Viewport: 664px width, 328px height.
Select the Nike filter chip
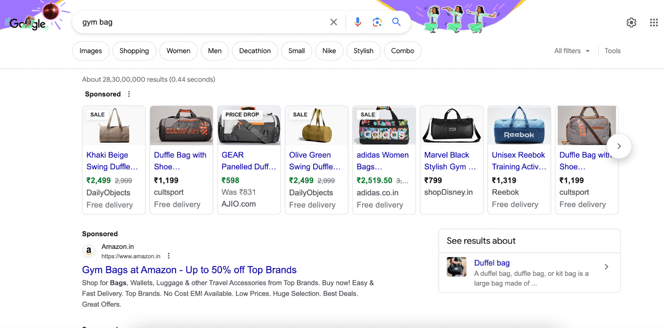pyautogui.click(x=329, y=51)
